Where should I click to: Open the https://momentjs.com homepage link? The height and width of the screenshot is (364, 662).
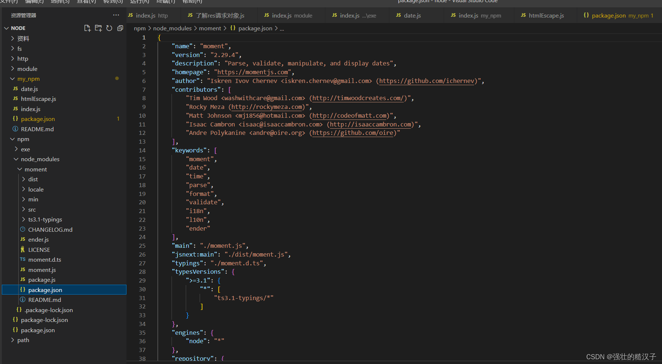(253, 72)
